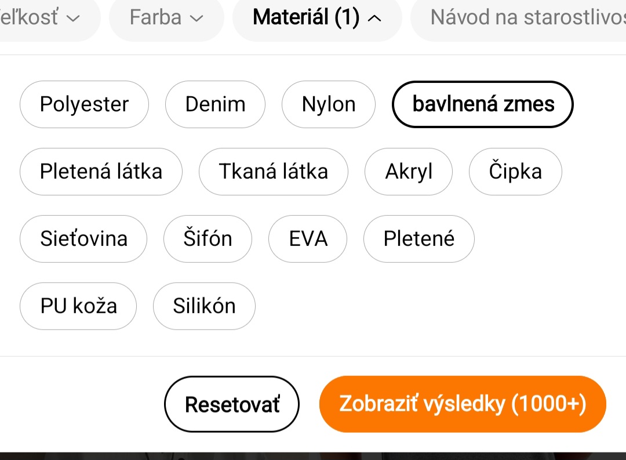626x460 pixels.
Task: Select the Polyester material chip
Action: pyautogui.click(x=84, y=104)
